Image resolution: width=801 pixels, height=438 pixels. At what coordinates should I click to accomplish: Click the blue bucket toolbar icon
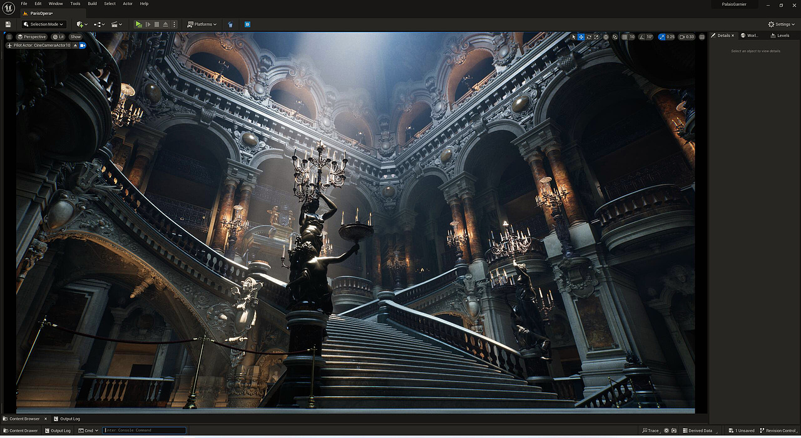[230, 24]
